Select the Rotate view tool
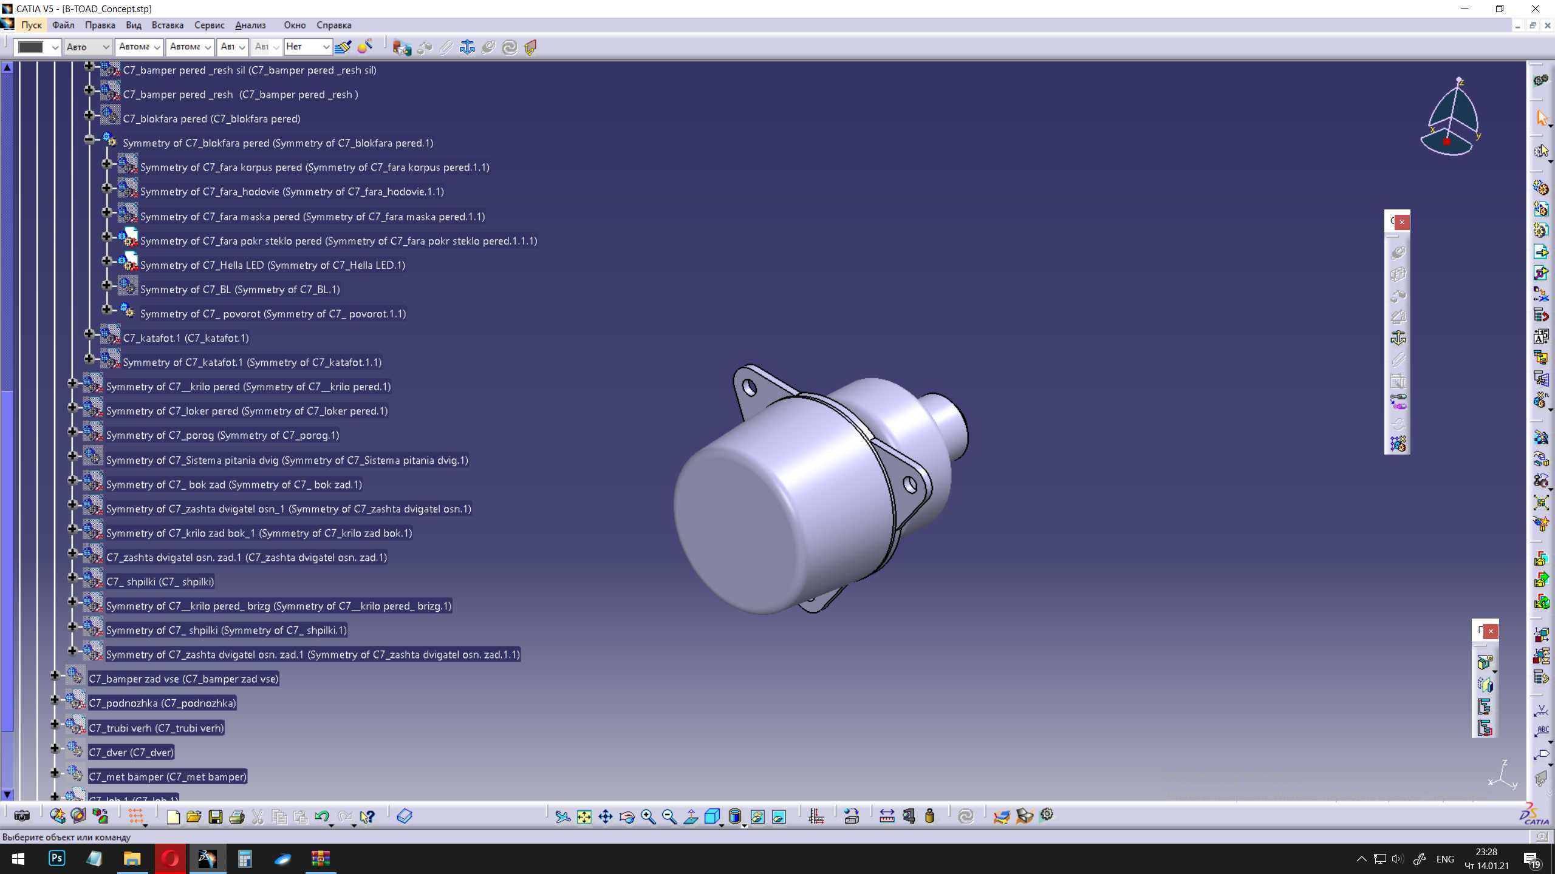 (x=627, y=817)
